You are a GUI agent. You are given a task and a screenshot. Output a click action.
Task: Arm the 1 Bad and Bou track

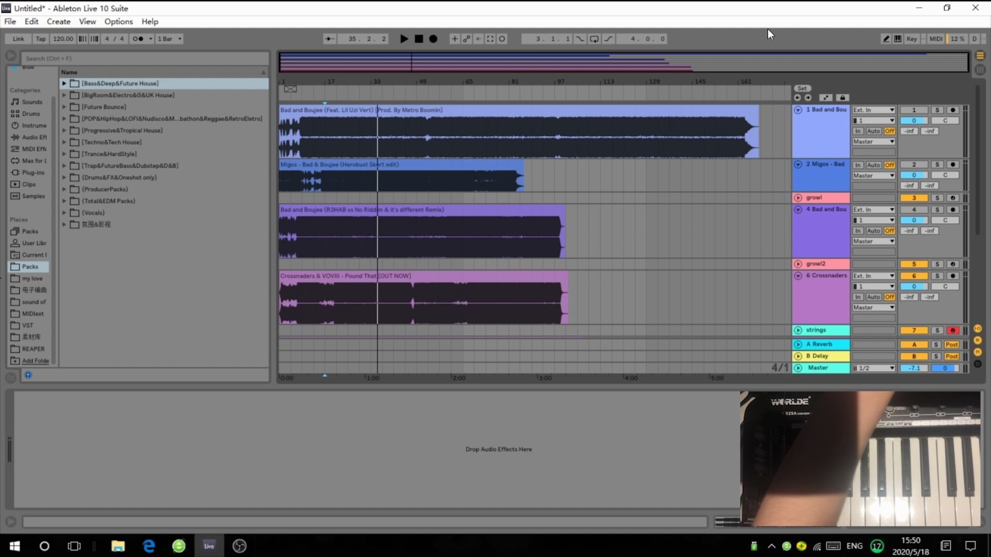pos(953,110)
